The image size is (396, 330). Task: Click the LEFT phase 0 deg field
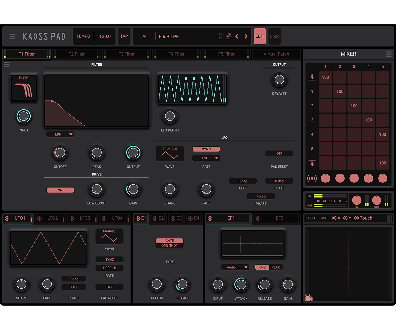coord(243,181)
